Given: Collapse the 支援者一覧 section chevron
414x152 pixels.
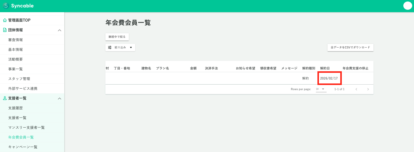Looking at the screenshot, I should (x=60, y=98).
